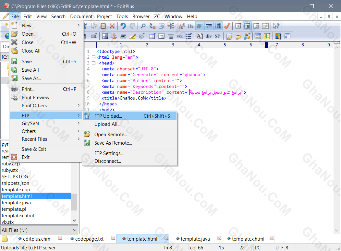Insert an anchor tag
The image size is (341, 251).
114,36
